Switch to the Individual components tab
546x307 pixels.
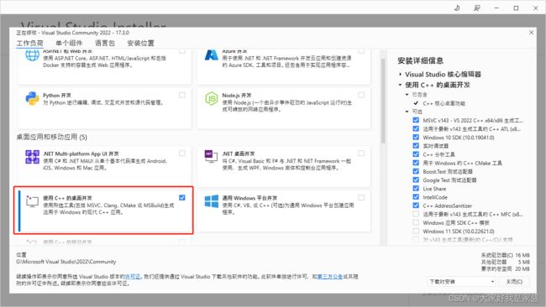[x=69, y=43]
